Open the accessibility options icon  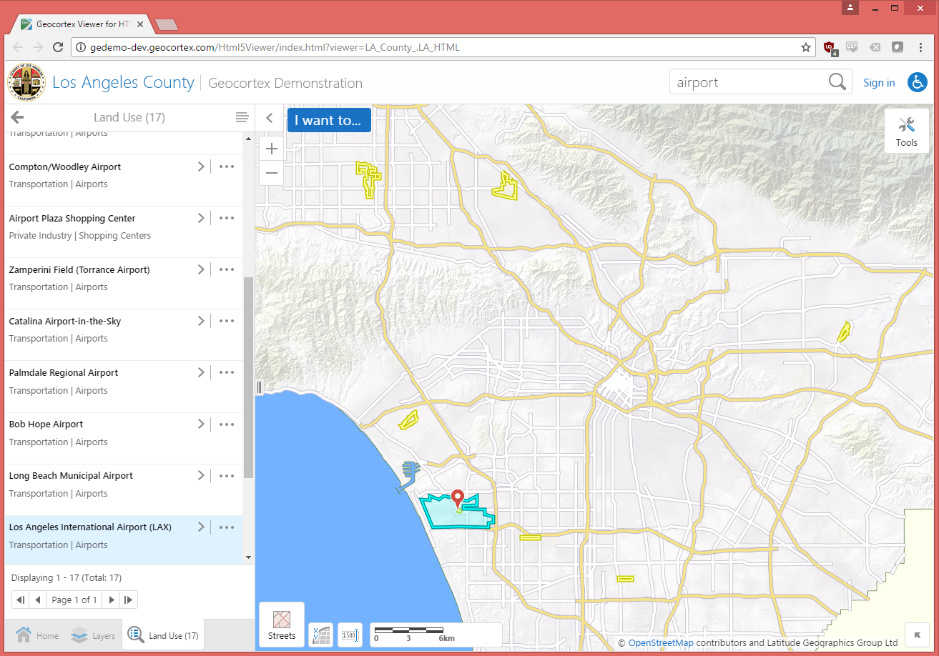click(918, 82)
